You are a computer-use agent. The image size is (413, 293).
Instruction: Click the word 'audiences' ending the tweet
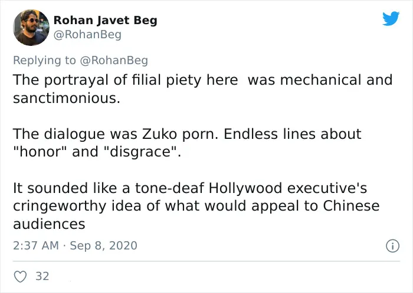pyautogui.click(x=49, y=224)
